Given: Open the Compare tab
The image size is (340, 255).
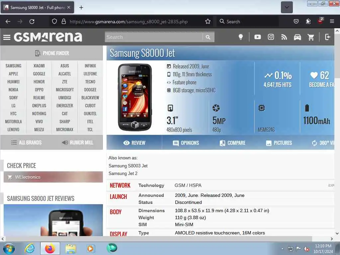Looking at the screenshot, I should click(232, 143).
